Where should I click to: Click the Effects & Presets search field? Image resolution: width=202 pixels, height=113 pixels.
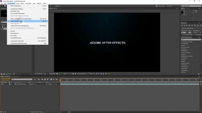pos(191,40)
